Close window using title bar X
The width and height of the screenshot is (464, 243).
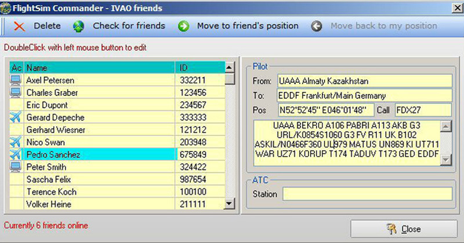click(458, 8)
